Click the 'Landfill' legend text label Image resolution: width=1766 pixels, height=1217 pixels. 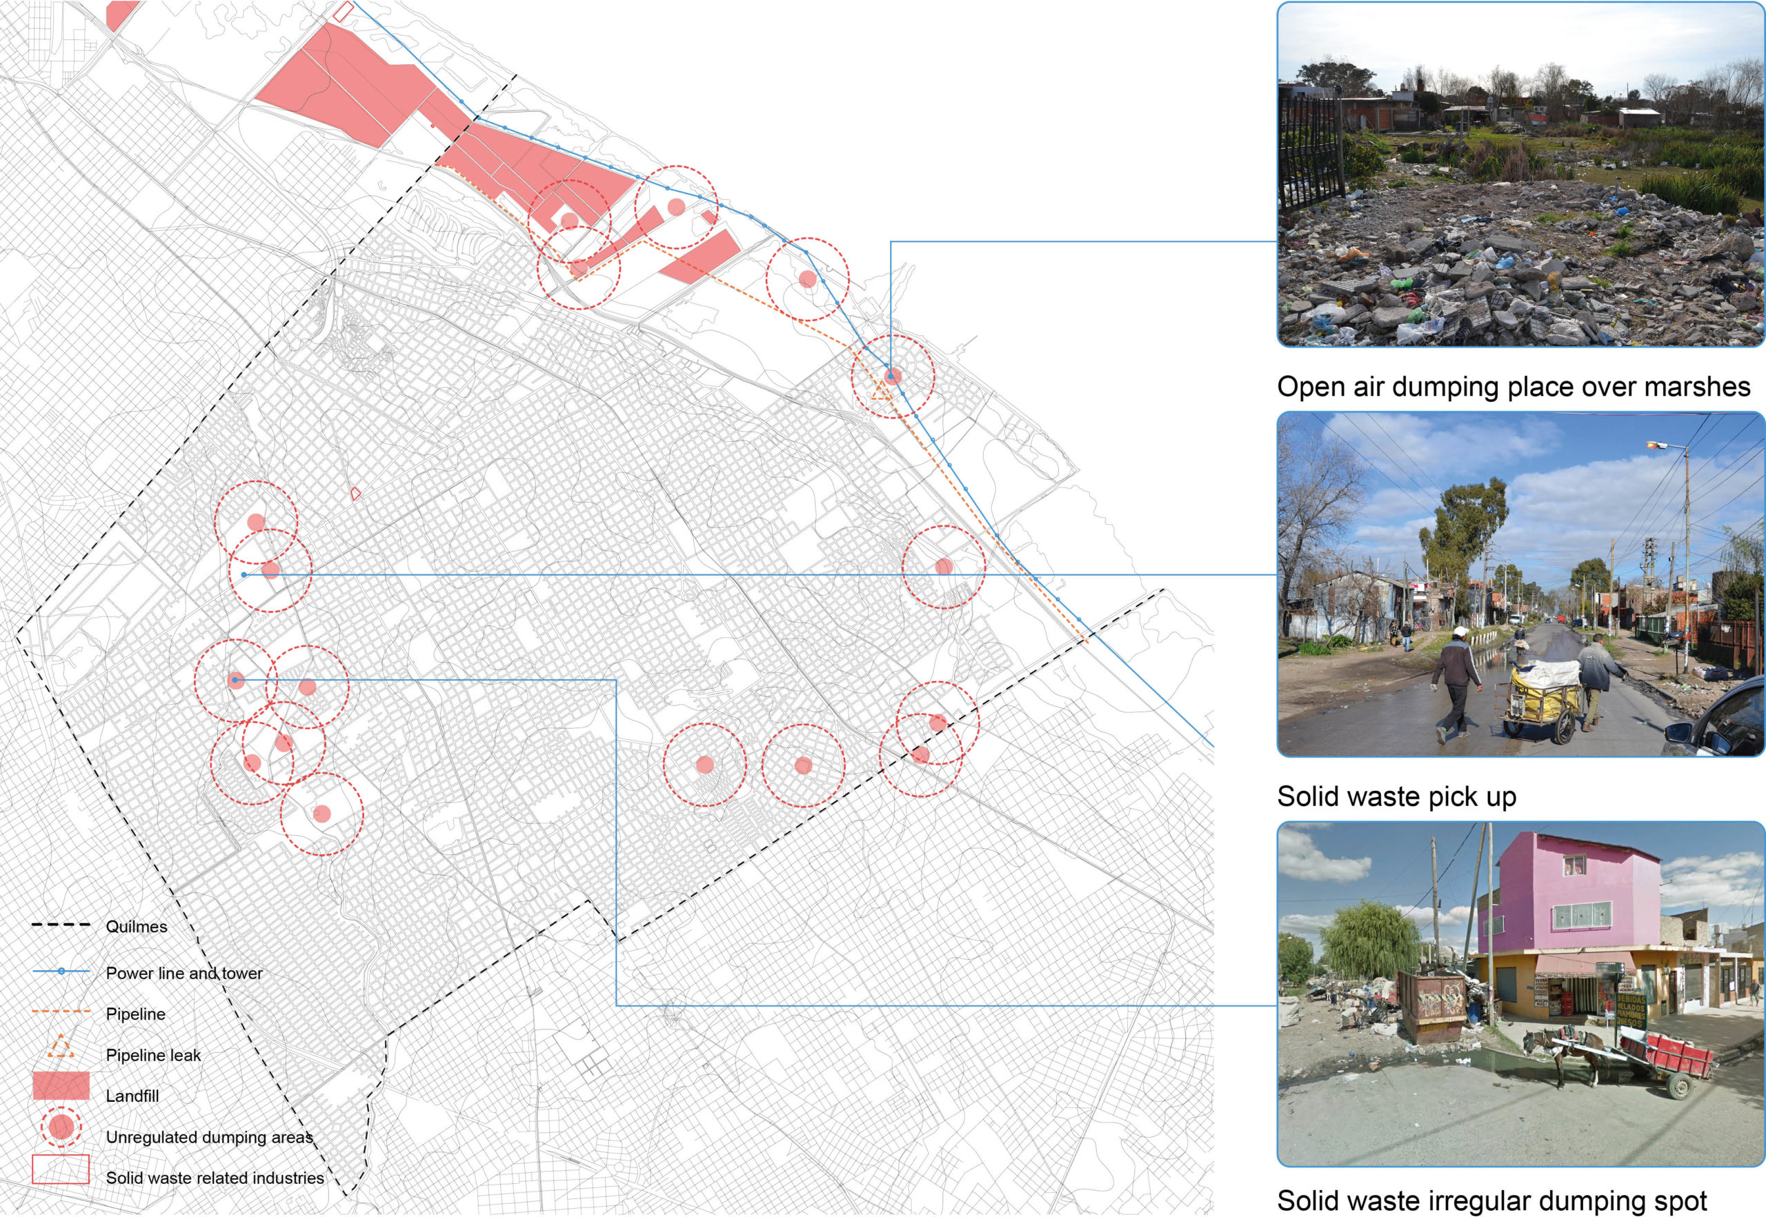click(132, 1096)
